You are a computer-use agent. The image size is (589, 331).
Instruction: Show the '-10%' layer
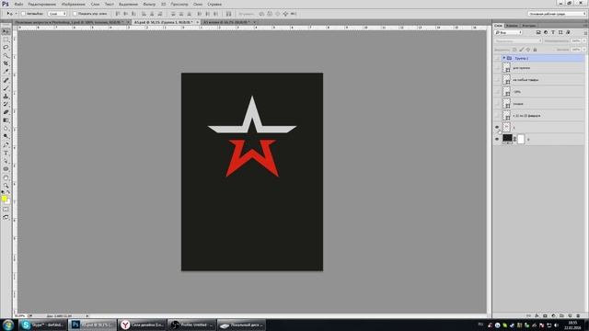click(497, 92)
